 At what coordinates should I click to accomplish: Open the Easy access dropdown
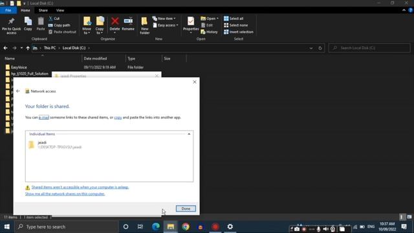point(166,25)
